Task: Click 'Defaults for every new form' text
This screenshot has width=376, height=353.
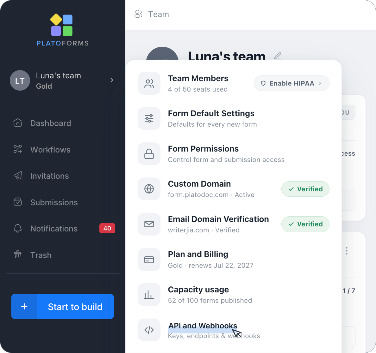Action: (x=212, y=124)
